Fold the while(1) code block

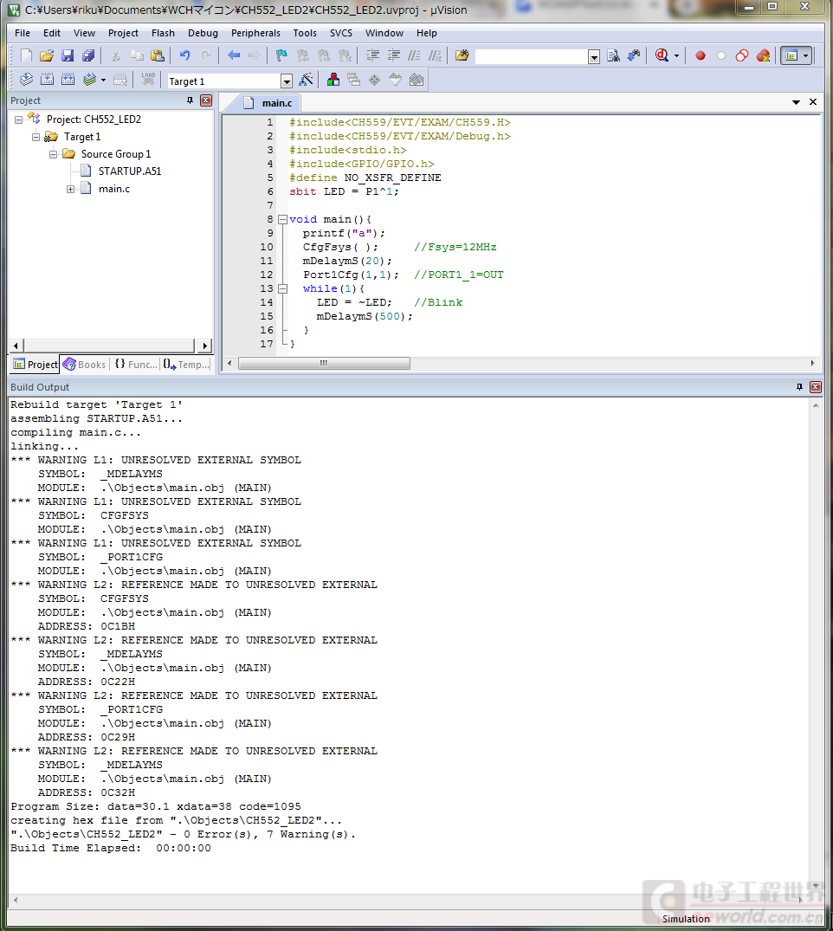(x=282, y=289)
